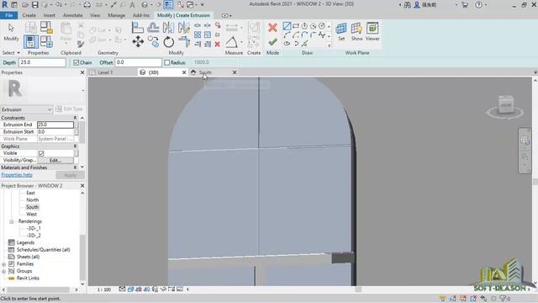Expand the Draw gallery arrow
Image resolution: width=538 pixels, height=303 pixels.
coord(329,45)
